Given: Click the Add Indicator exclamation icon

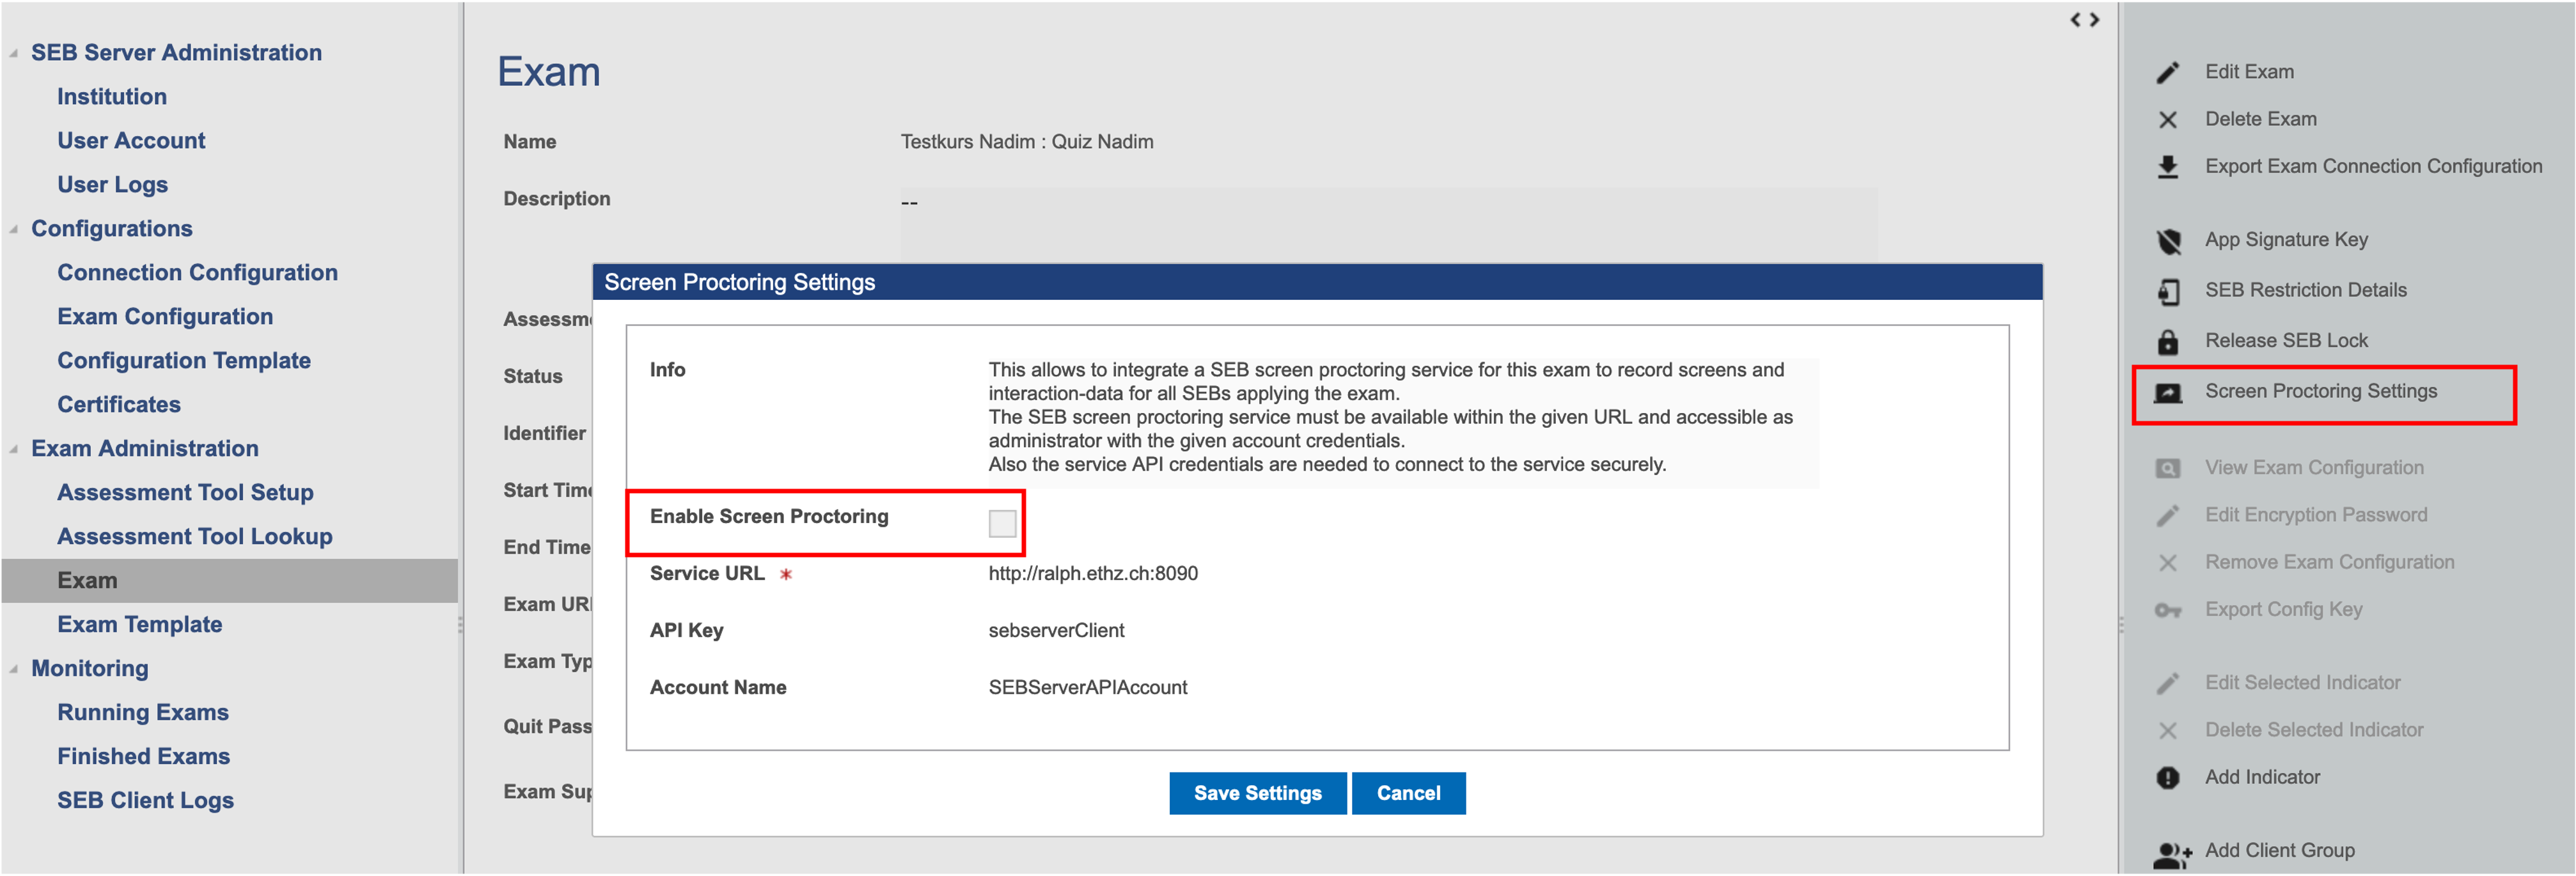Looking at the screenshot, I should [x=2167, y=778].
